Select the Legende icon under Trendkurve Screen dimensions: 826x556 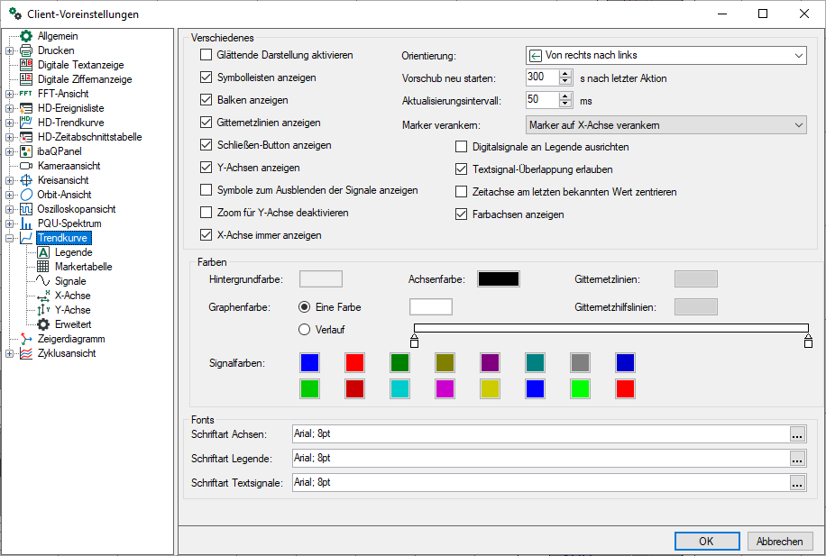point(43,252)
